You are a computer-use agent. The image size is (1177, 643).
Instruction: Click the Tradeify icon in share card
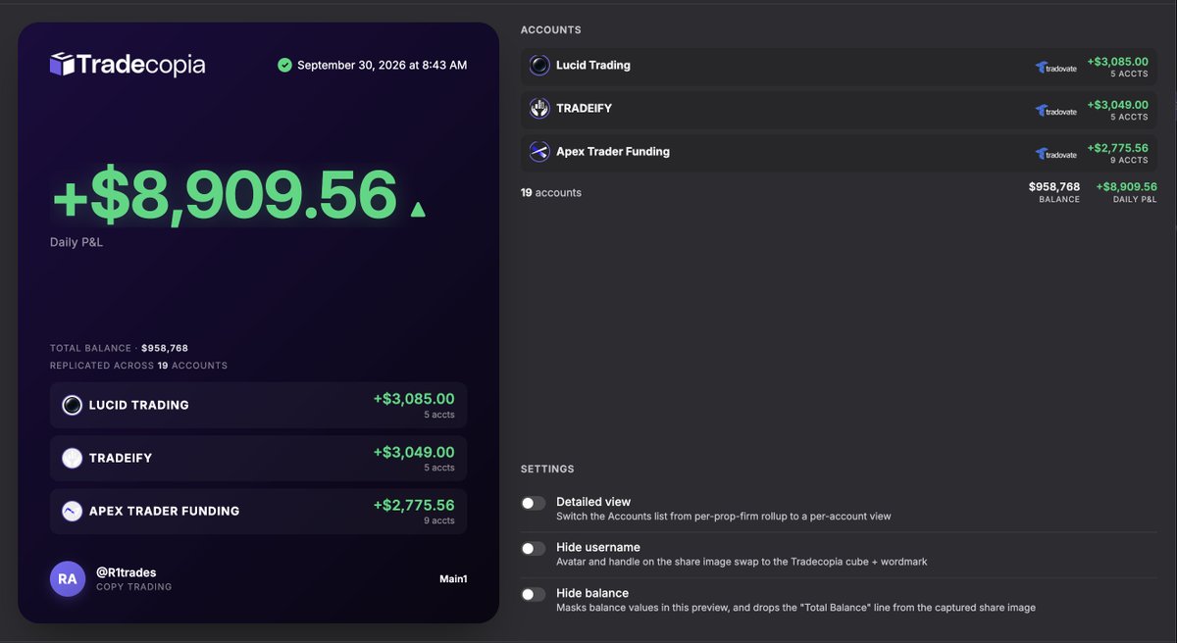[72, 458]
